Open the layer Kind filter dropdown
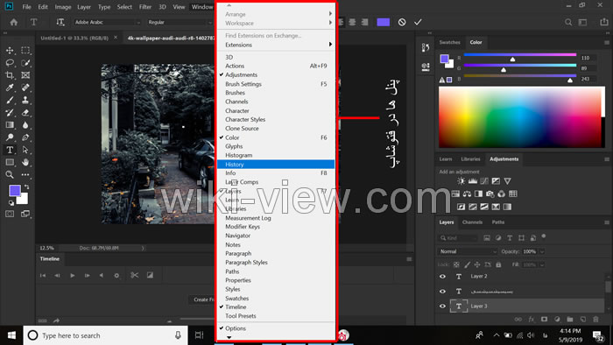613x345 pixels. point(458,238)
